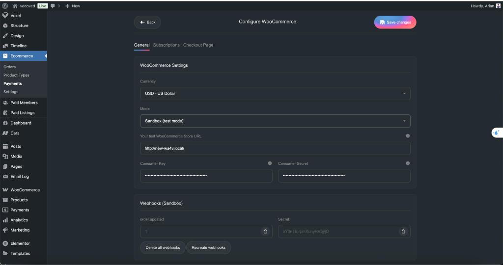Image resolution: width=503 pixels, height=265 pixels.
Task: Click the info icon beside Consumer Key
Action: [270, 163]
